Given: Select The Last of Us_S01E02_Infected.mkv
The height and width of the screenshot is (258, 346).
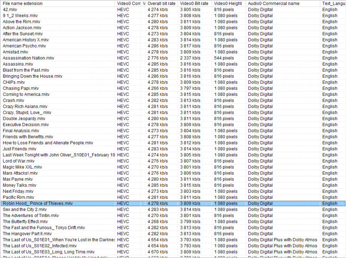Looking at the screenshot, I should point(40,246).
